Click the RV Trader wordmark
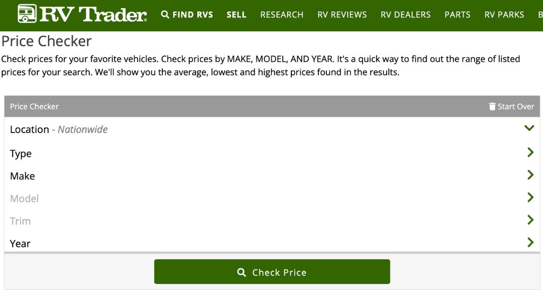This screenshot has width=543, height=290. click(x=93, y=14)
